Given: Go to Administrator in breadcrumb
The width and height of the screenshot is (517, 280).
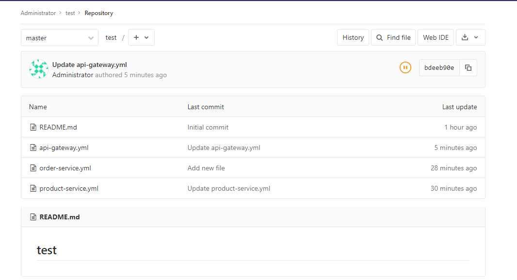Looking at the screenshot, I should [x=38, y=13].
